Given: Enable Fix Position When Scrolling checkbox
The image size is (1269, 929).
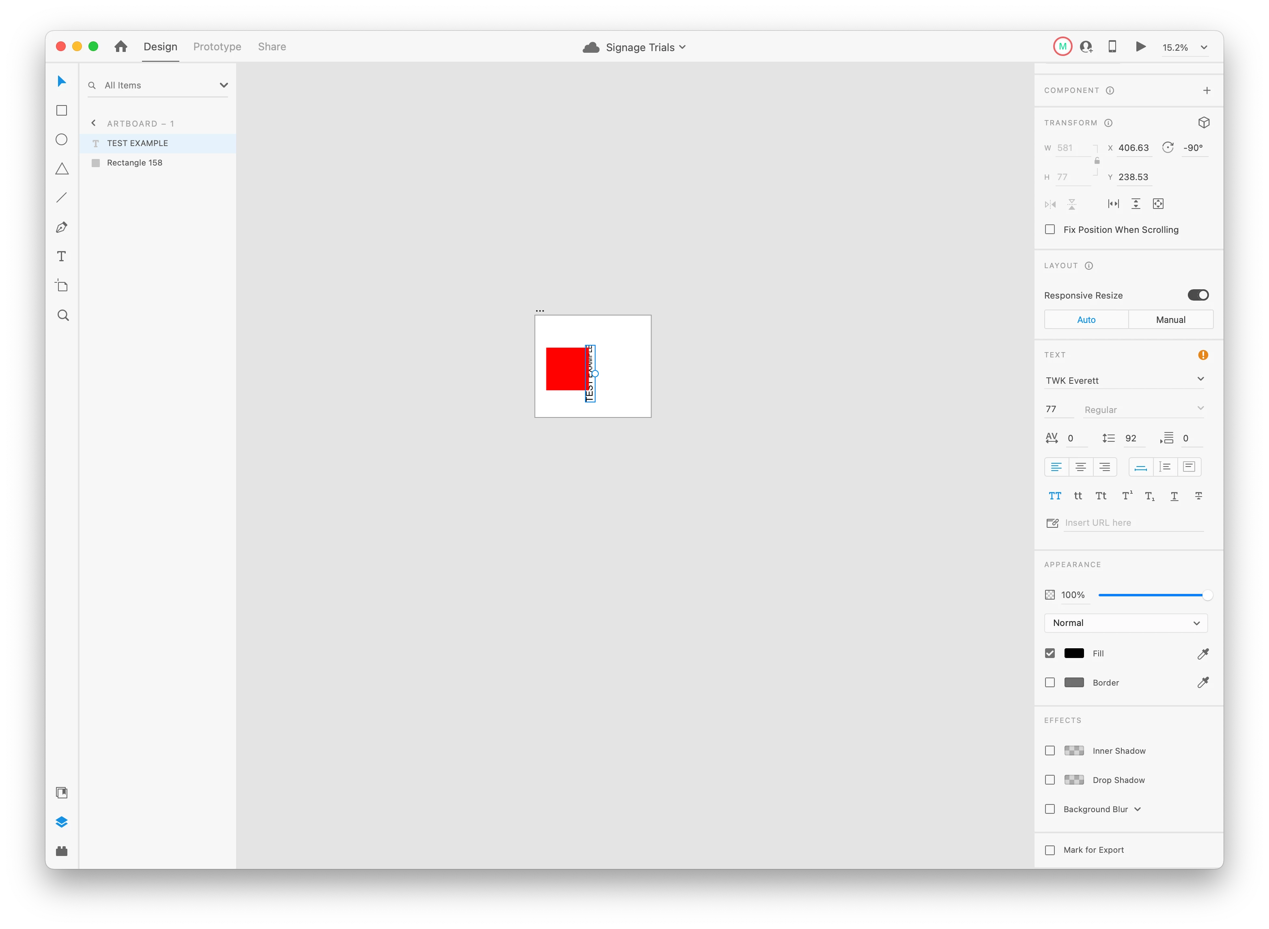Looking at the screenshot, I should [x=1050, y=230].
